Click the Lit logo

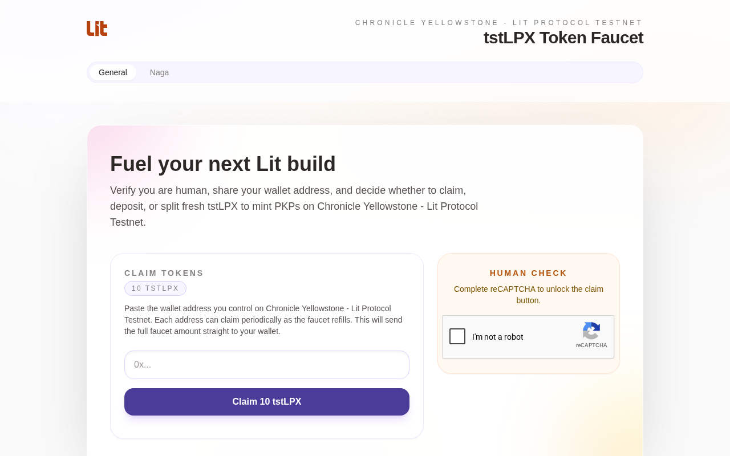click(x=97, y=28)
